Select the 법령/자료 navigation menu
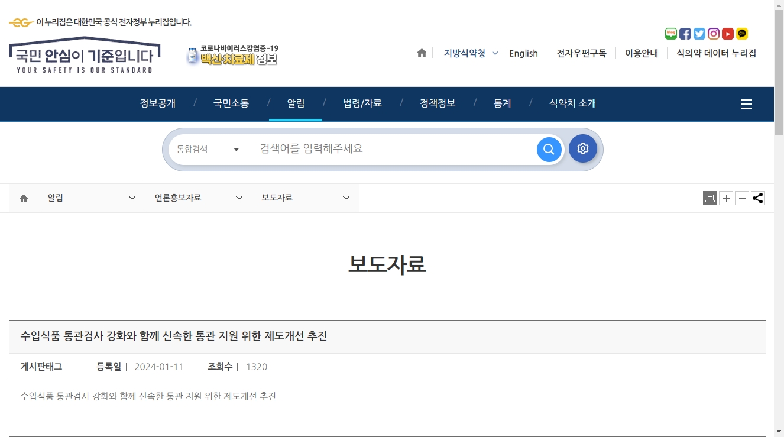The width and height of the screenshot is (784, 437). [x=362, y=103]
